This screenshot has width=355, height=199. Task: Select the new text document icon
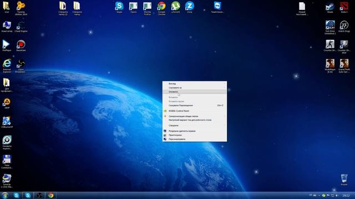point(302,9)
